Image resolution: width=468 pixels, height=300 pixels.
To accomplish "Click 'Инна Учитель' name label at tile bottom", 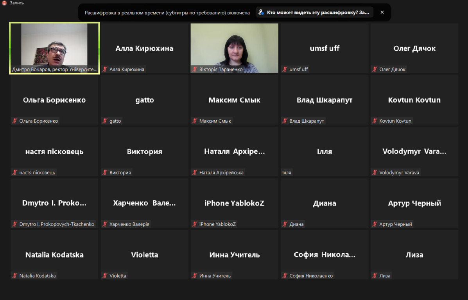I will (x=215, y=275).
